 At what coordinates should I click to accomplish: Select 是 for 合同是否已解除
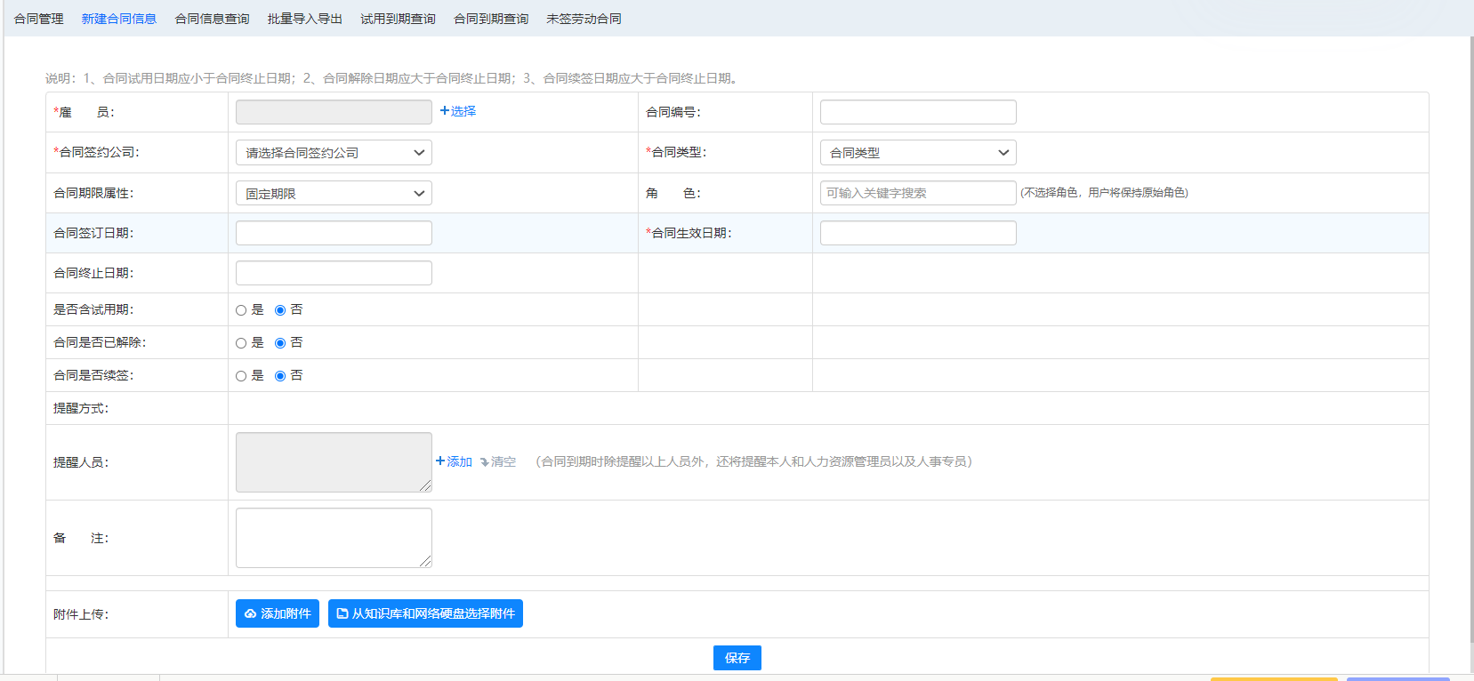[241, 343]
